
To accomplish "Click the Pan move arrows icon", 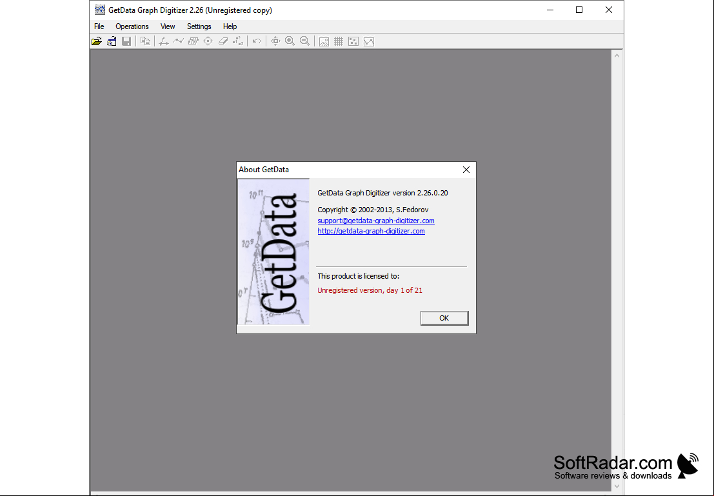I will [275, 41].
